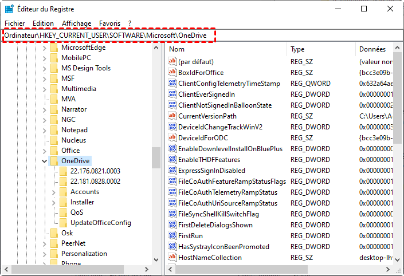Select the UpdateOfficeConfig folder icon

(x=64, y=222)
